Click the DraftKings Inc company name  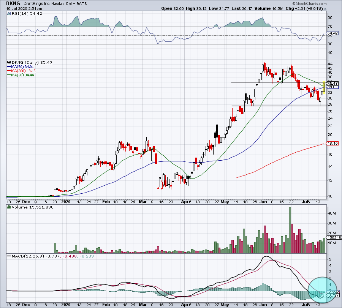(x=36, y=4)
